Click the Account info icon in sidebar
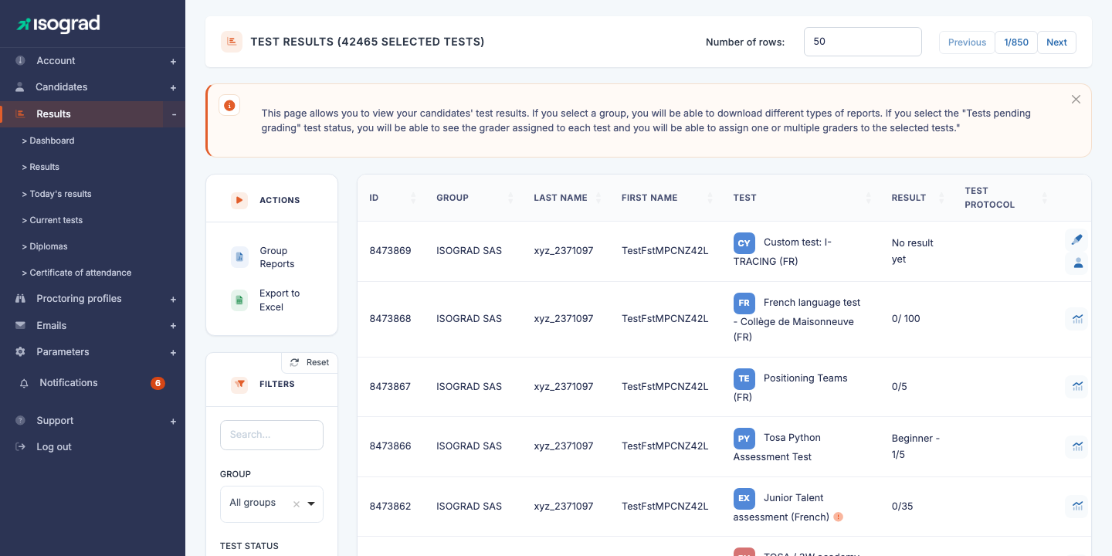This screenshot has width=1112, height=556. [20, 61]
